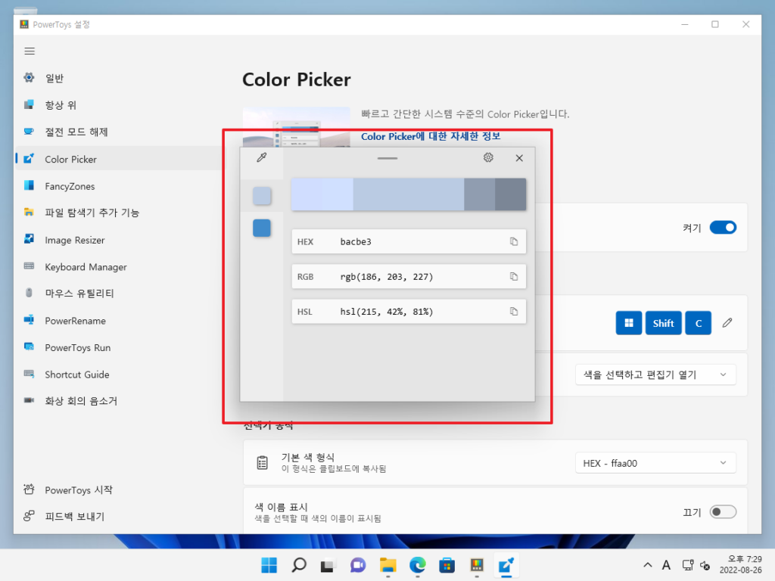Expand hidden icons in the system tray
The image size is (775, 581).
pyautogui.click(x=647, y=564)
